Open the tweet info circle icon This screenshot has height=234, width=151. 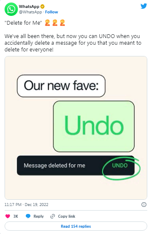[x=144, y=204]
